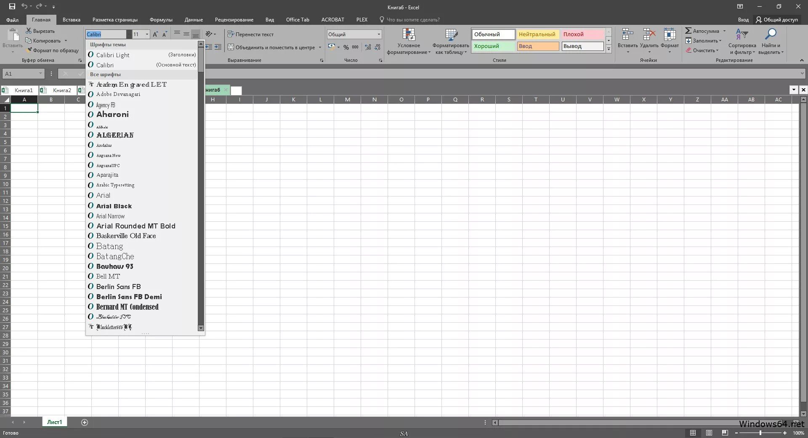Open the Формат cells menu
808x438 pixels.
(x=670, y=41)
